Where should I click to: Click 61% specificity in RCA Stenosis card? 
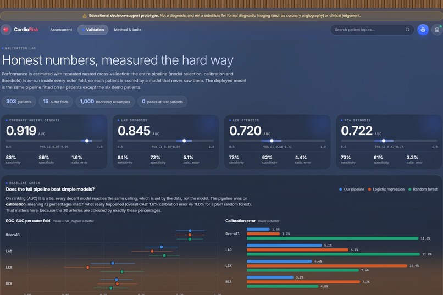click(381, 159)
